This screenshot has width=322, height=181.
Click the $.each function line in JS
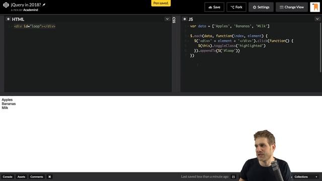click(229, 36)
